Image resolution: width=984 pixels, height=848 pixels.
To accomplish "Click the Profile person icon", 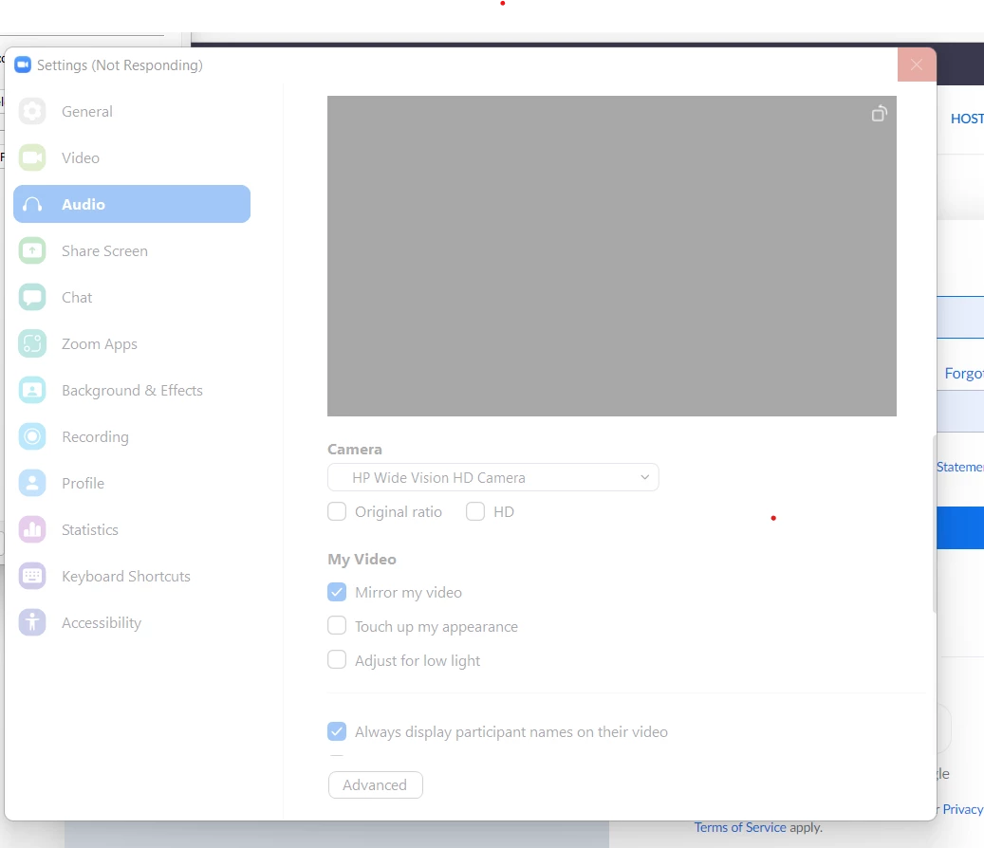I will [x=32, y=483].
